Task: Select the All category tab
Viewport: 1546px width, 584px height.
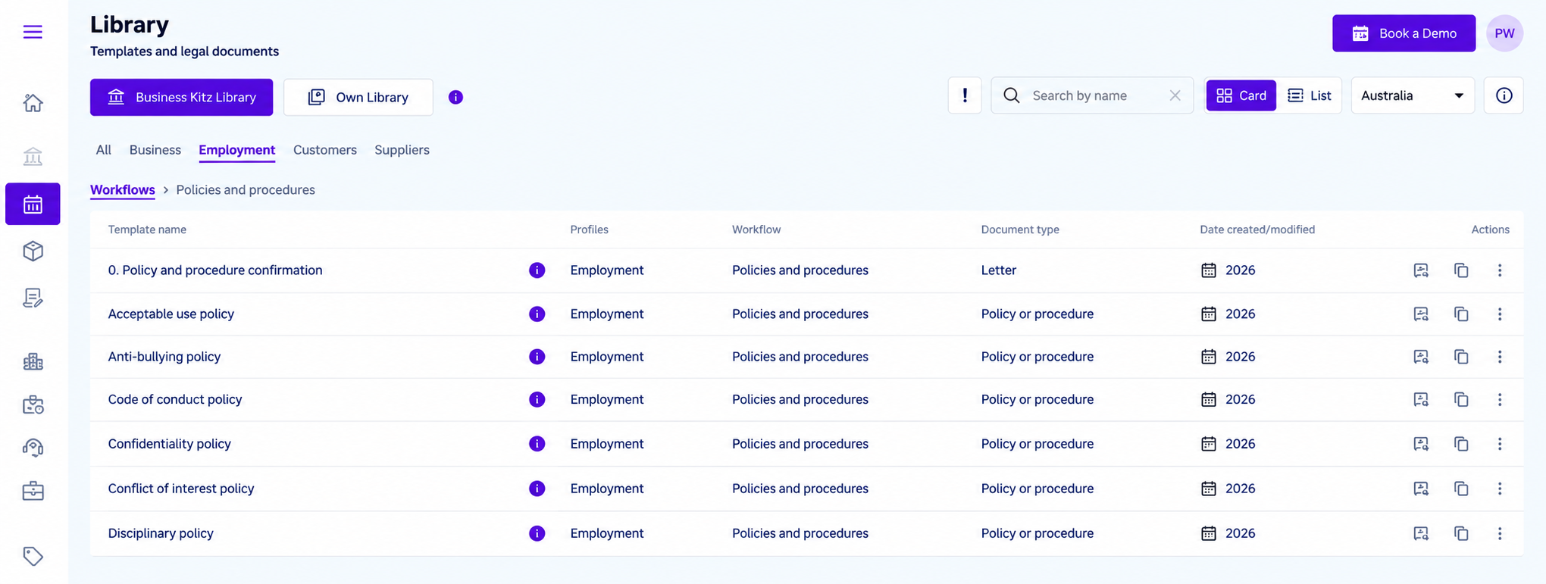Action: click(104, 150)
